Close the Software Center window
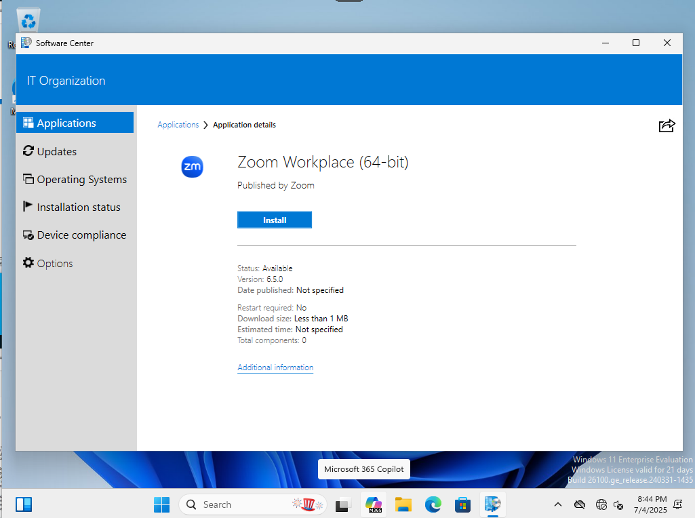The height and width of the screenshot is (518, 695). 667,43
